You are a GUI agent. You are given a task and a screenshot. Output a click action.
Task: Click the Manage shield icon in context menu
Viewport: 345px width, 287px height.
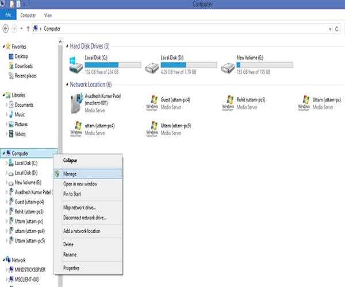pyautogui.click(x=57, y=173)
